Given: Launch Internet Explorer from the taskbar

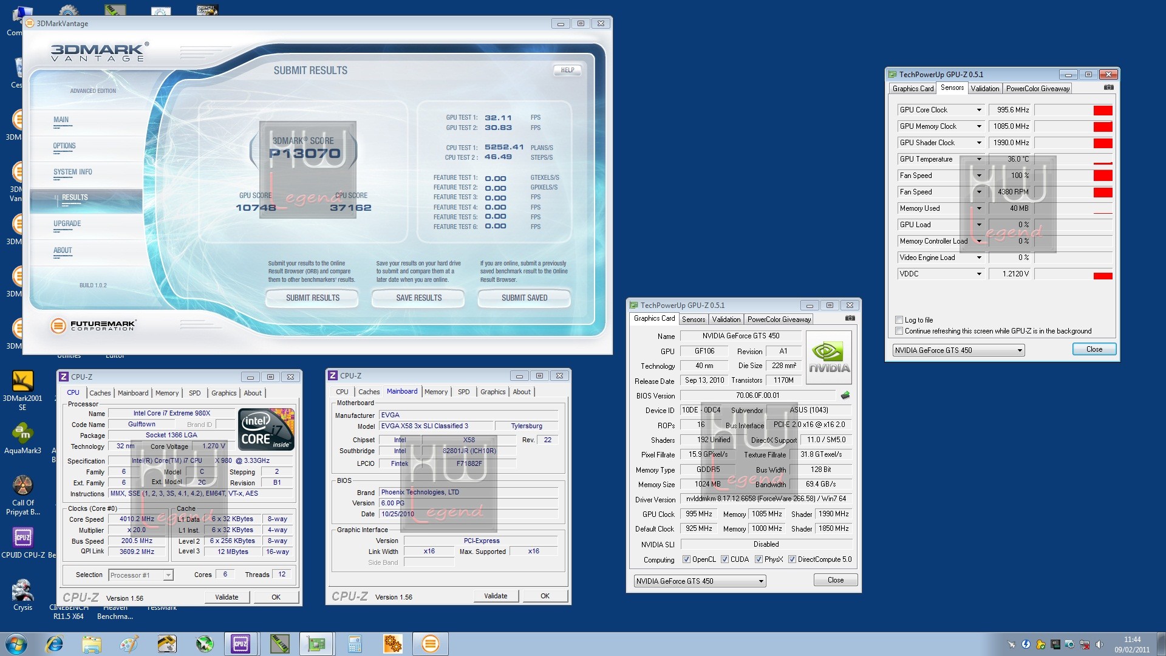Looking at the screenshot, I should coord(55,644).
